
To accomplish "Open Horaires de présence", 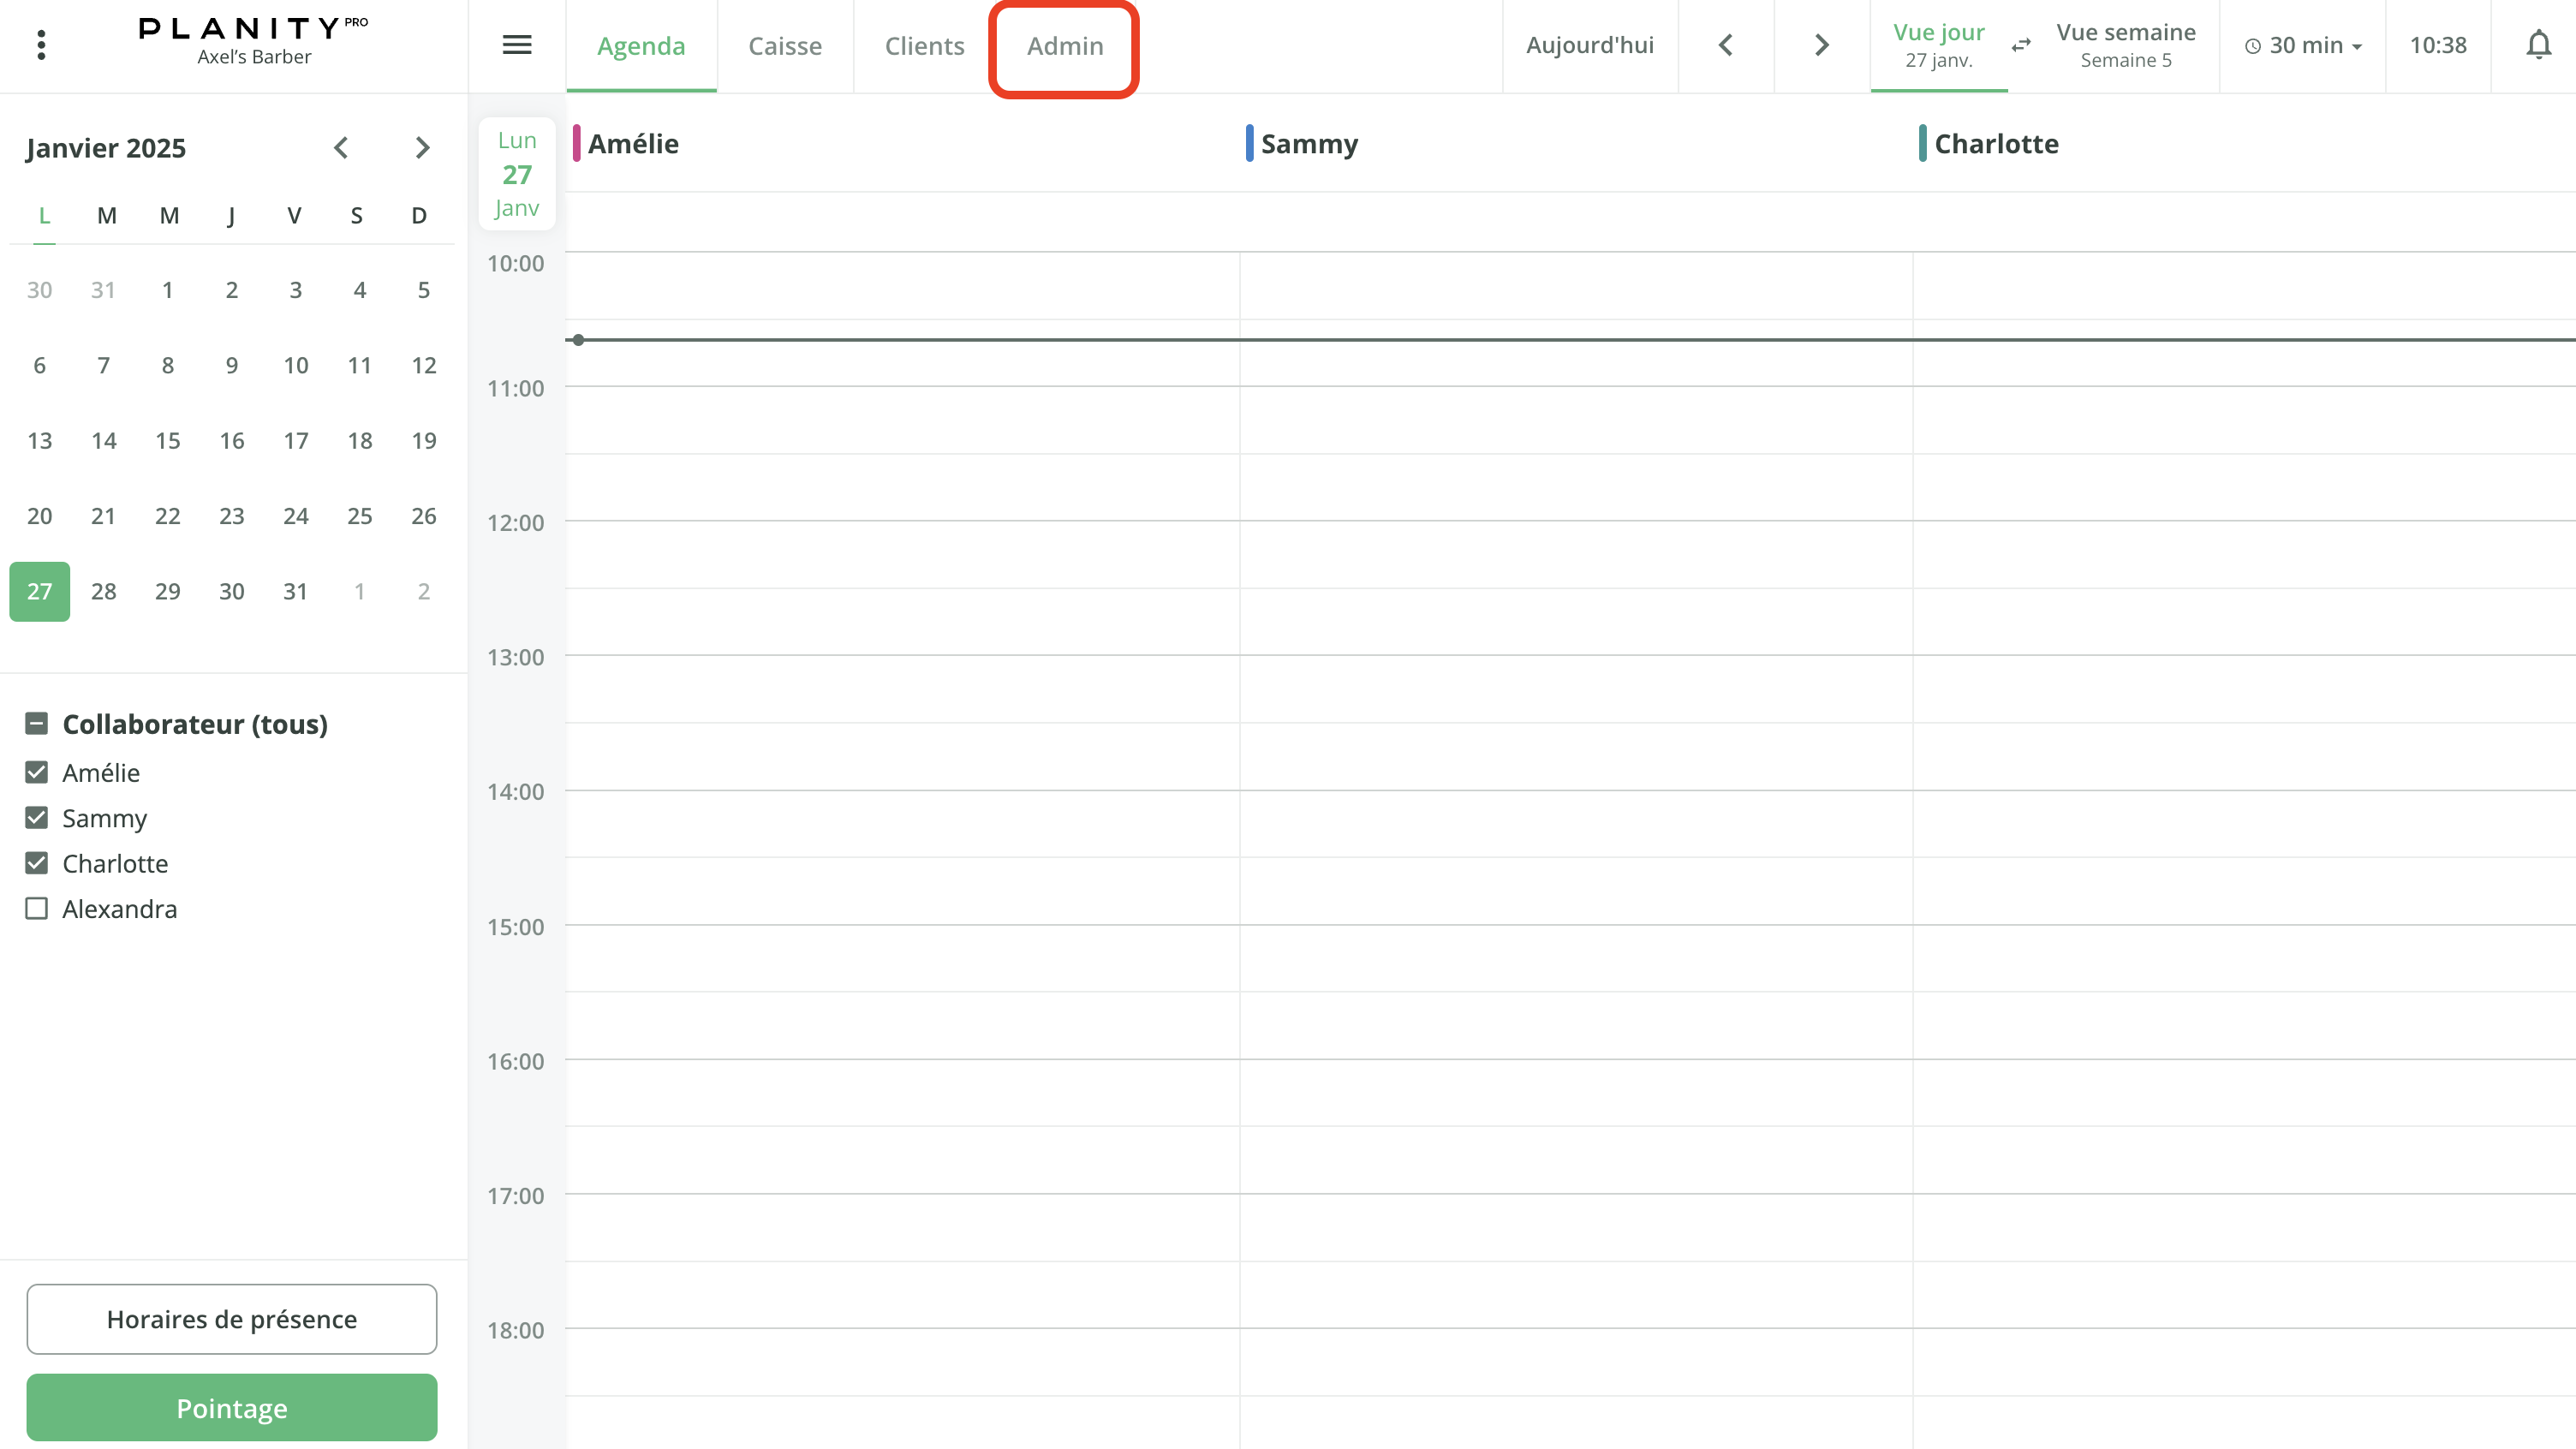I will pyautogui.click(x=231, y=1319).
